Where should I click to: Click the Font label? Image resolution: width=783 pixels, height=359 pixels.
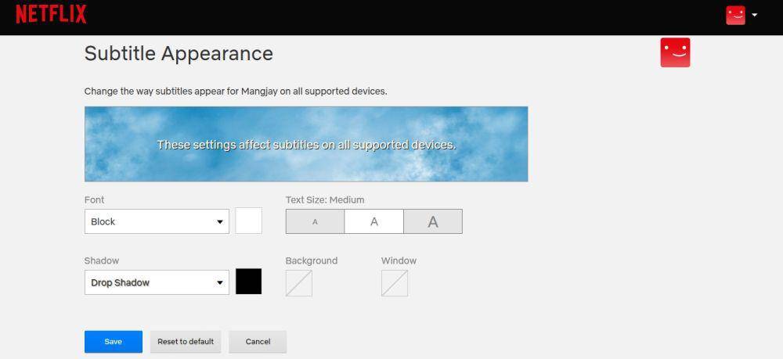coord(95,200)
